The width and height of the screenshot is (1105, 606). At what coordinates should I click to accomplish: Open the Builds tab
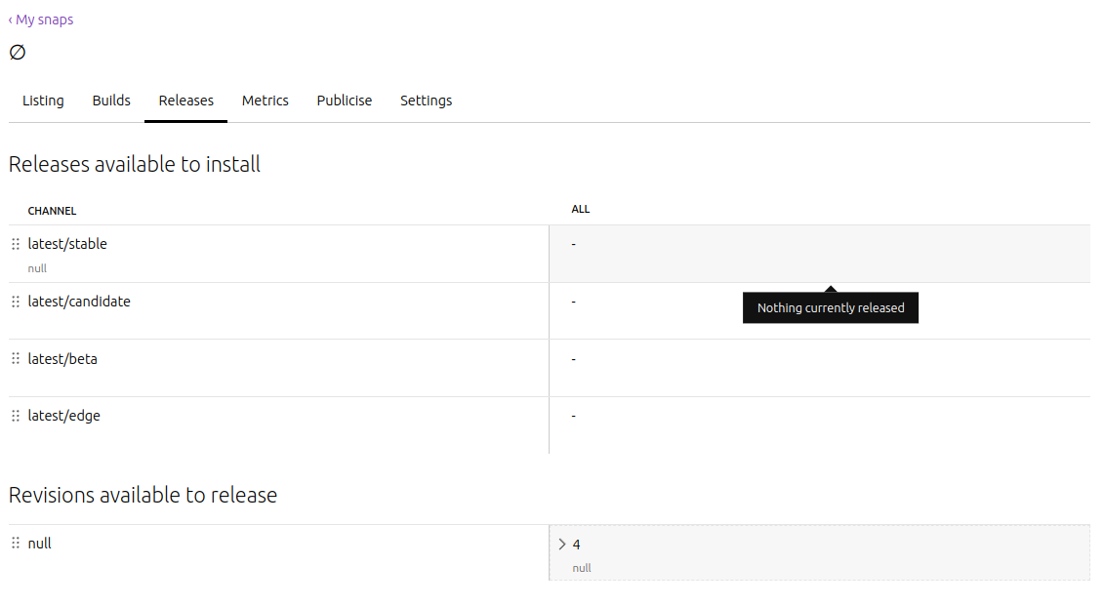(110, 100)
